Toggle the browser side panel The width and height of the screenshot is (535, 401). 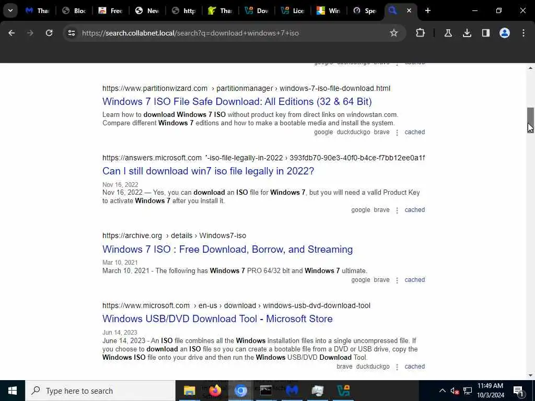click(485, 33)
